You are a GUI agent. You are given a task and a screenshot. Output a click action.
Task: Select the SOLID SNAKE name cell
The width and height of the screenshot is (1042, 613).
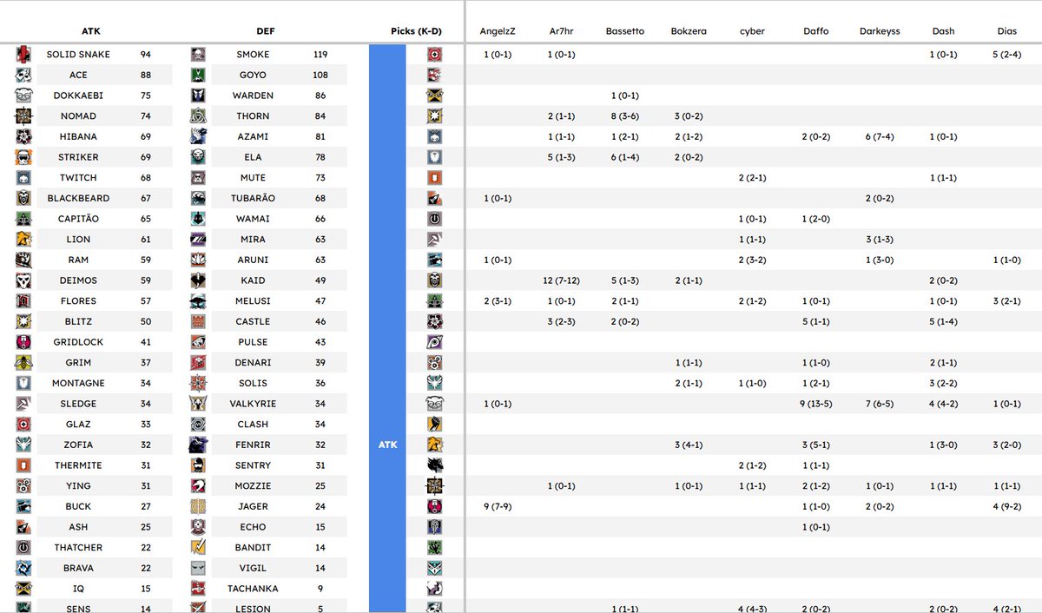click(x=78, y=54)
